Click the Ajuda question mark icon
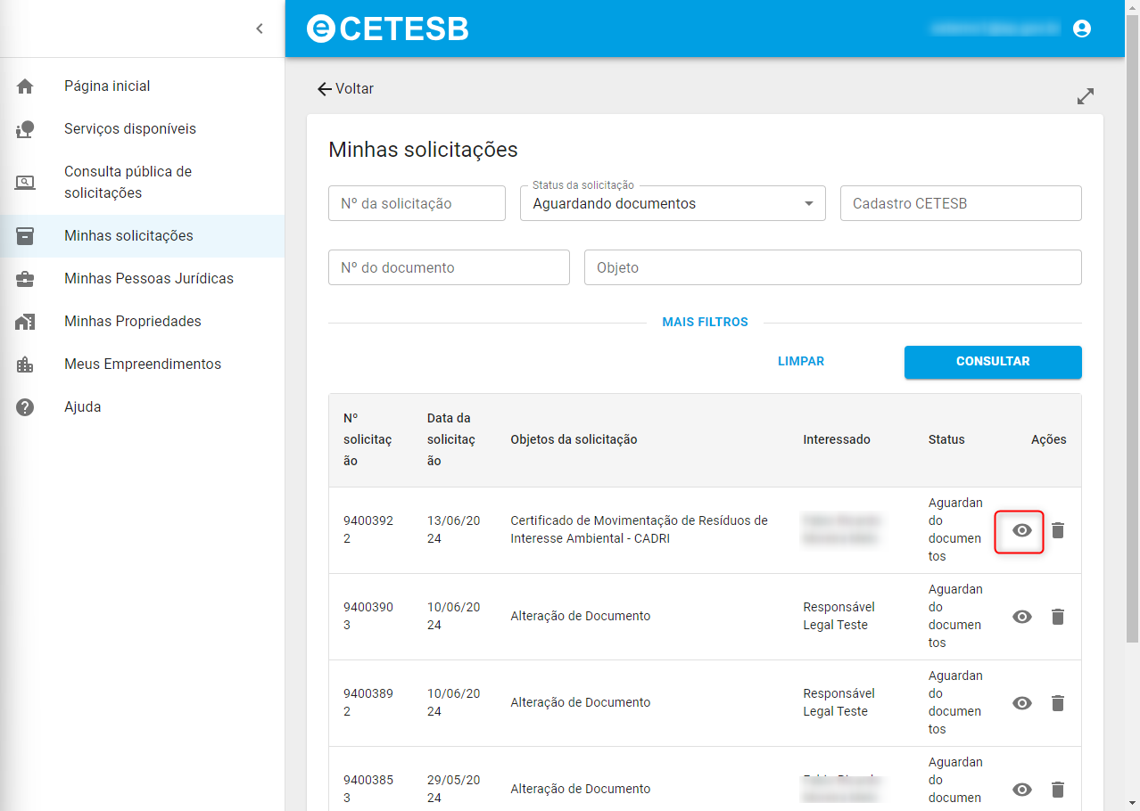The height and width of the screenshot is (811, 1140). 25,407
